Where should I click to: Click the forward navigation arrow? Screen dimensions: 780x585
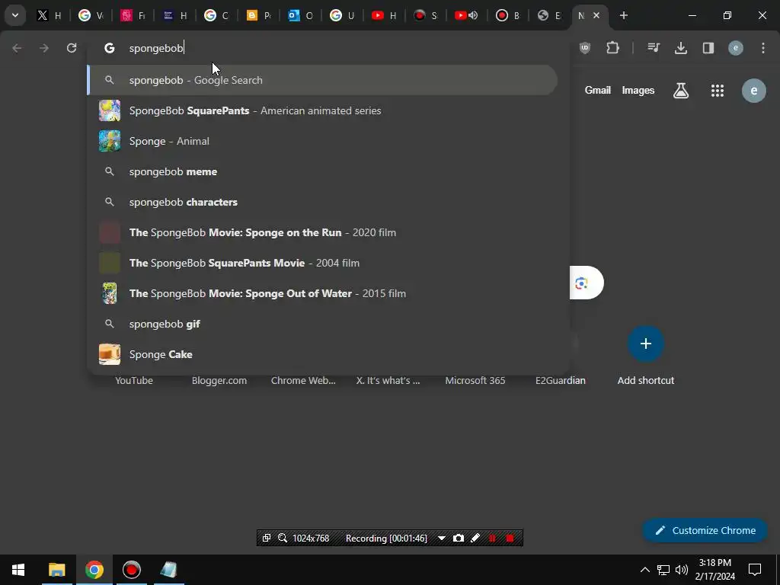(x=44, y=48)
